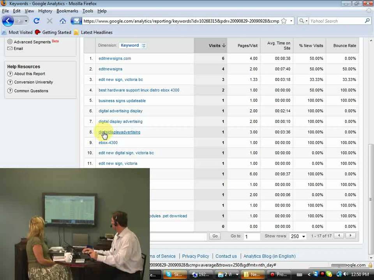374x280 pixels.
Task: Click the Email report option
Action: 15,49
